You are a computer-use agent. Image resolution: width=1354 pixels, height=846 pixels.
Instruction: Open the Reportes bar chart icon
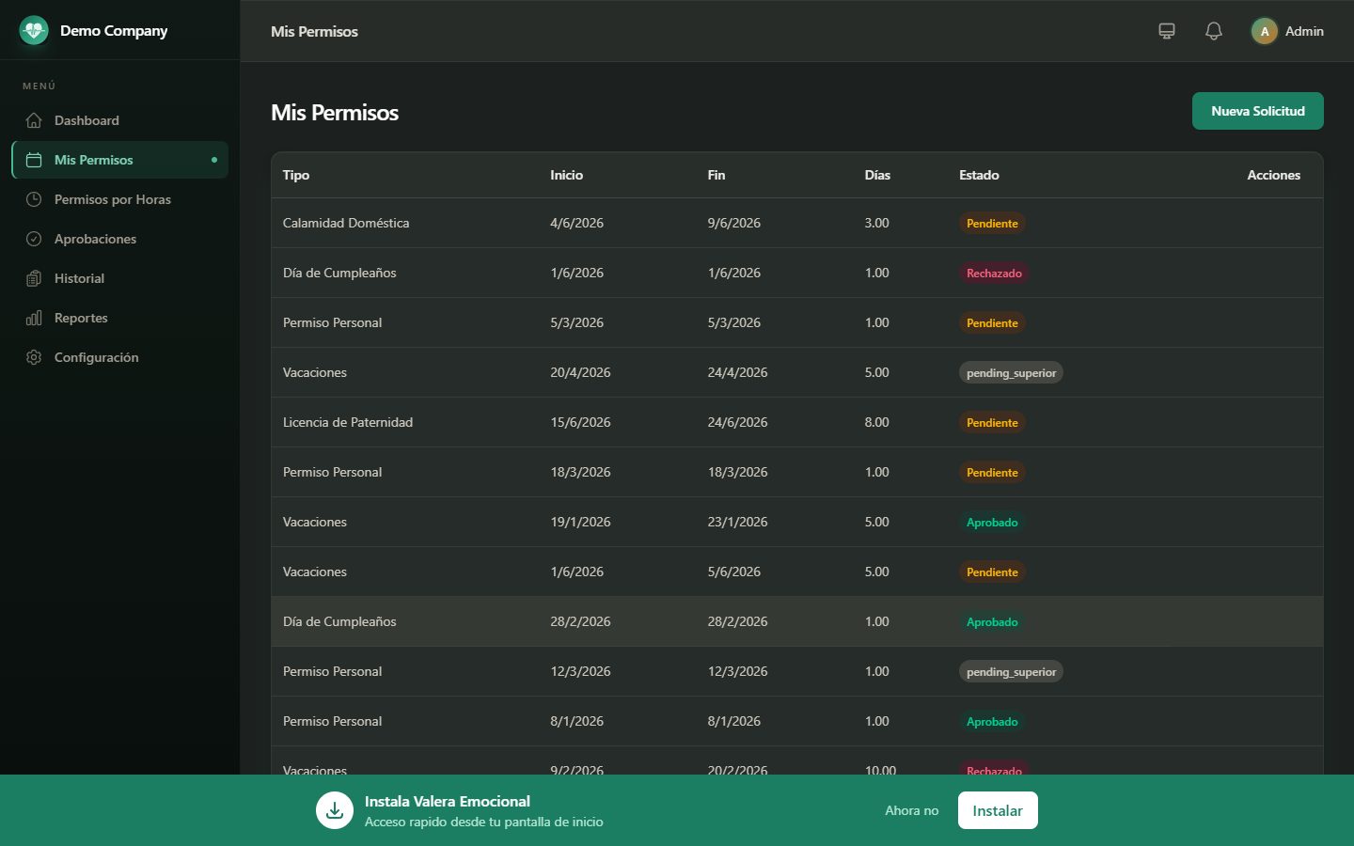pyautogui.click(x=34, y=318)
